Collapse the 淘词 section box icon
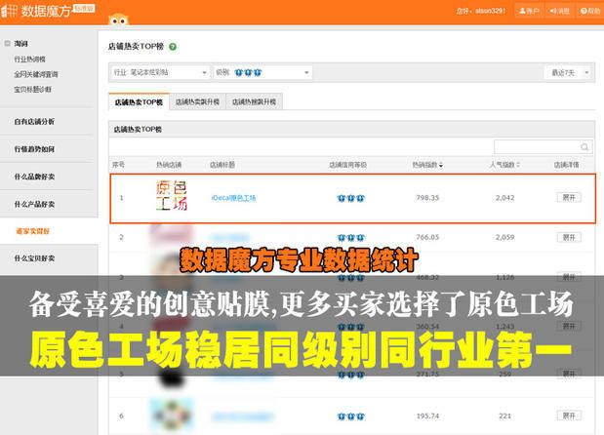 (x=7, y=43)
